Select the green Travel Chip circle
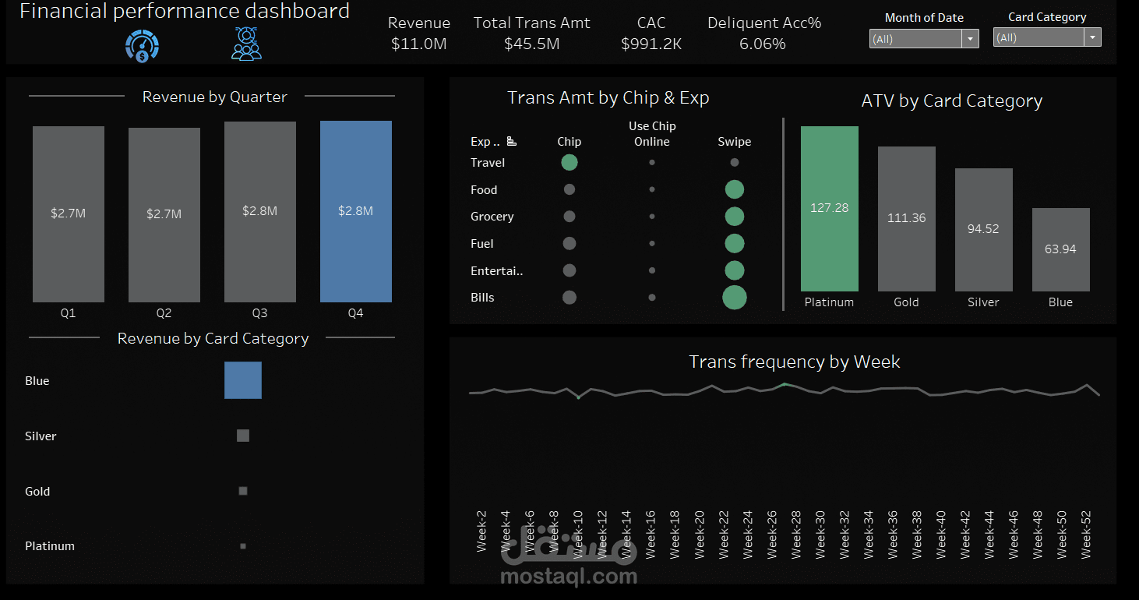The height and width of the screenshot is (600, 1139). pyautogui.click(x=569, y=162)
